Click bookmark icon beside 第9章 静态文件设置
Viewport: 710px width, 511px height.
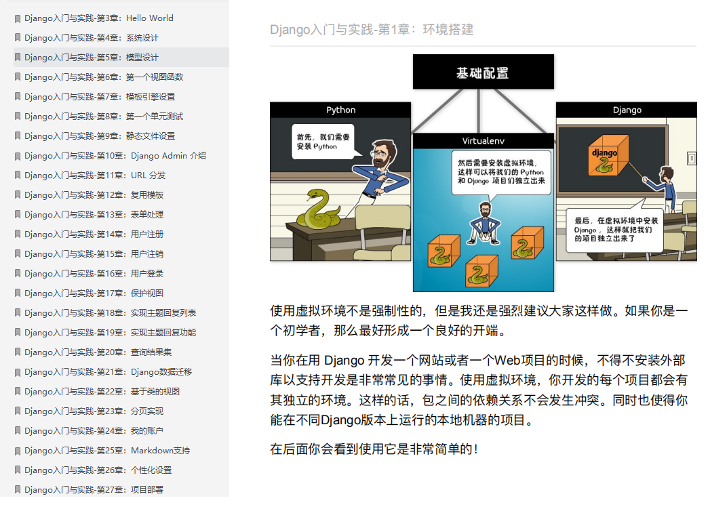click(18, 136)
